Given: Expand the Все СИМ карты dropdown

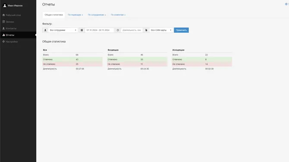Looking at the screenshot, I should click(x=161, y=30).
